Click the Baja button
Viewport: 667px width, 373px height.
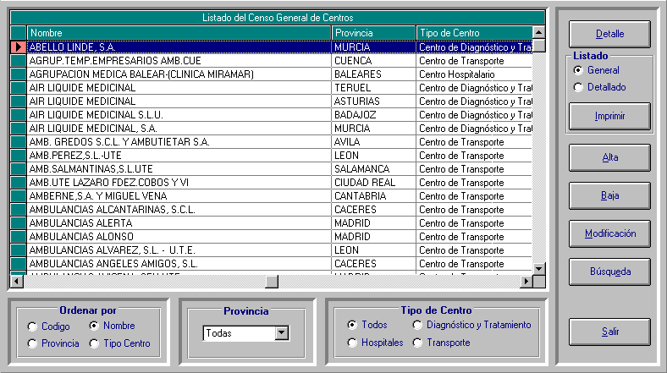(x=609, y=195)
